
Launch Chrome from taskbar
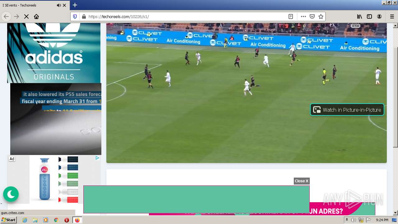56,220
